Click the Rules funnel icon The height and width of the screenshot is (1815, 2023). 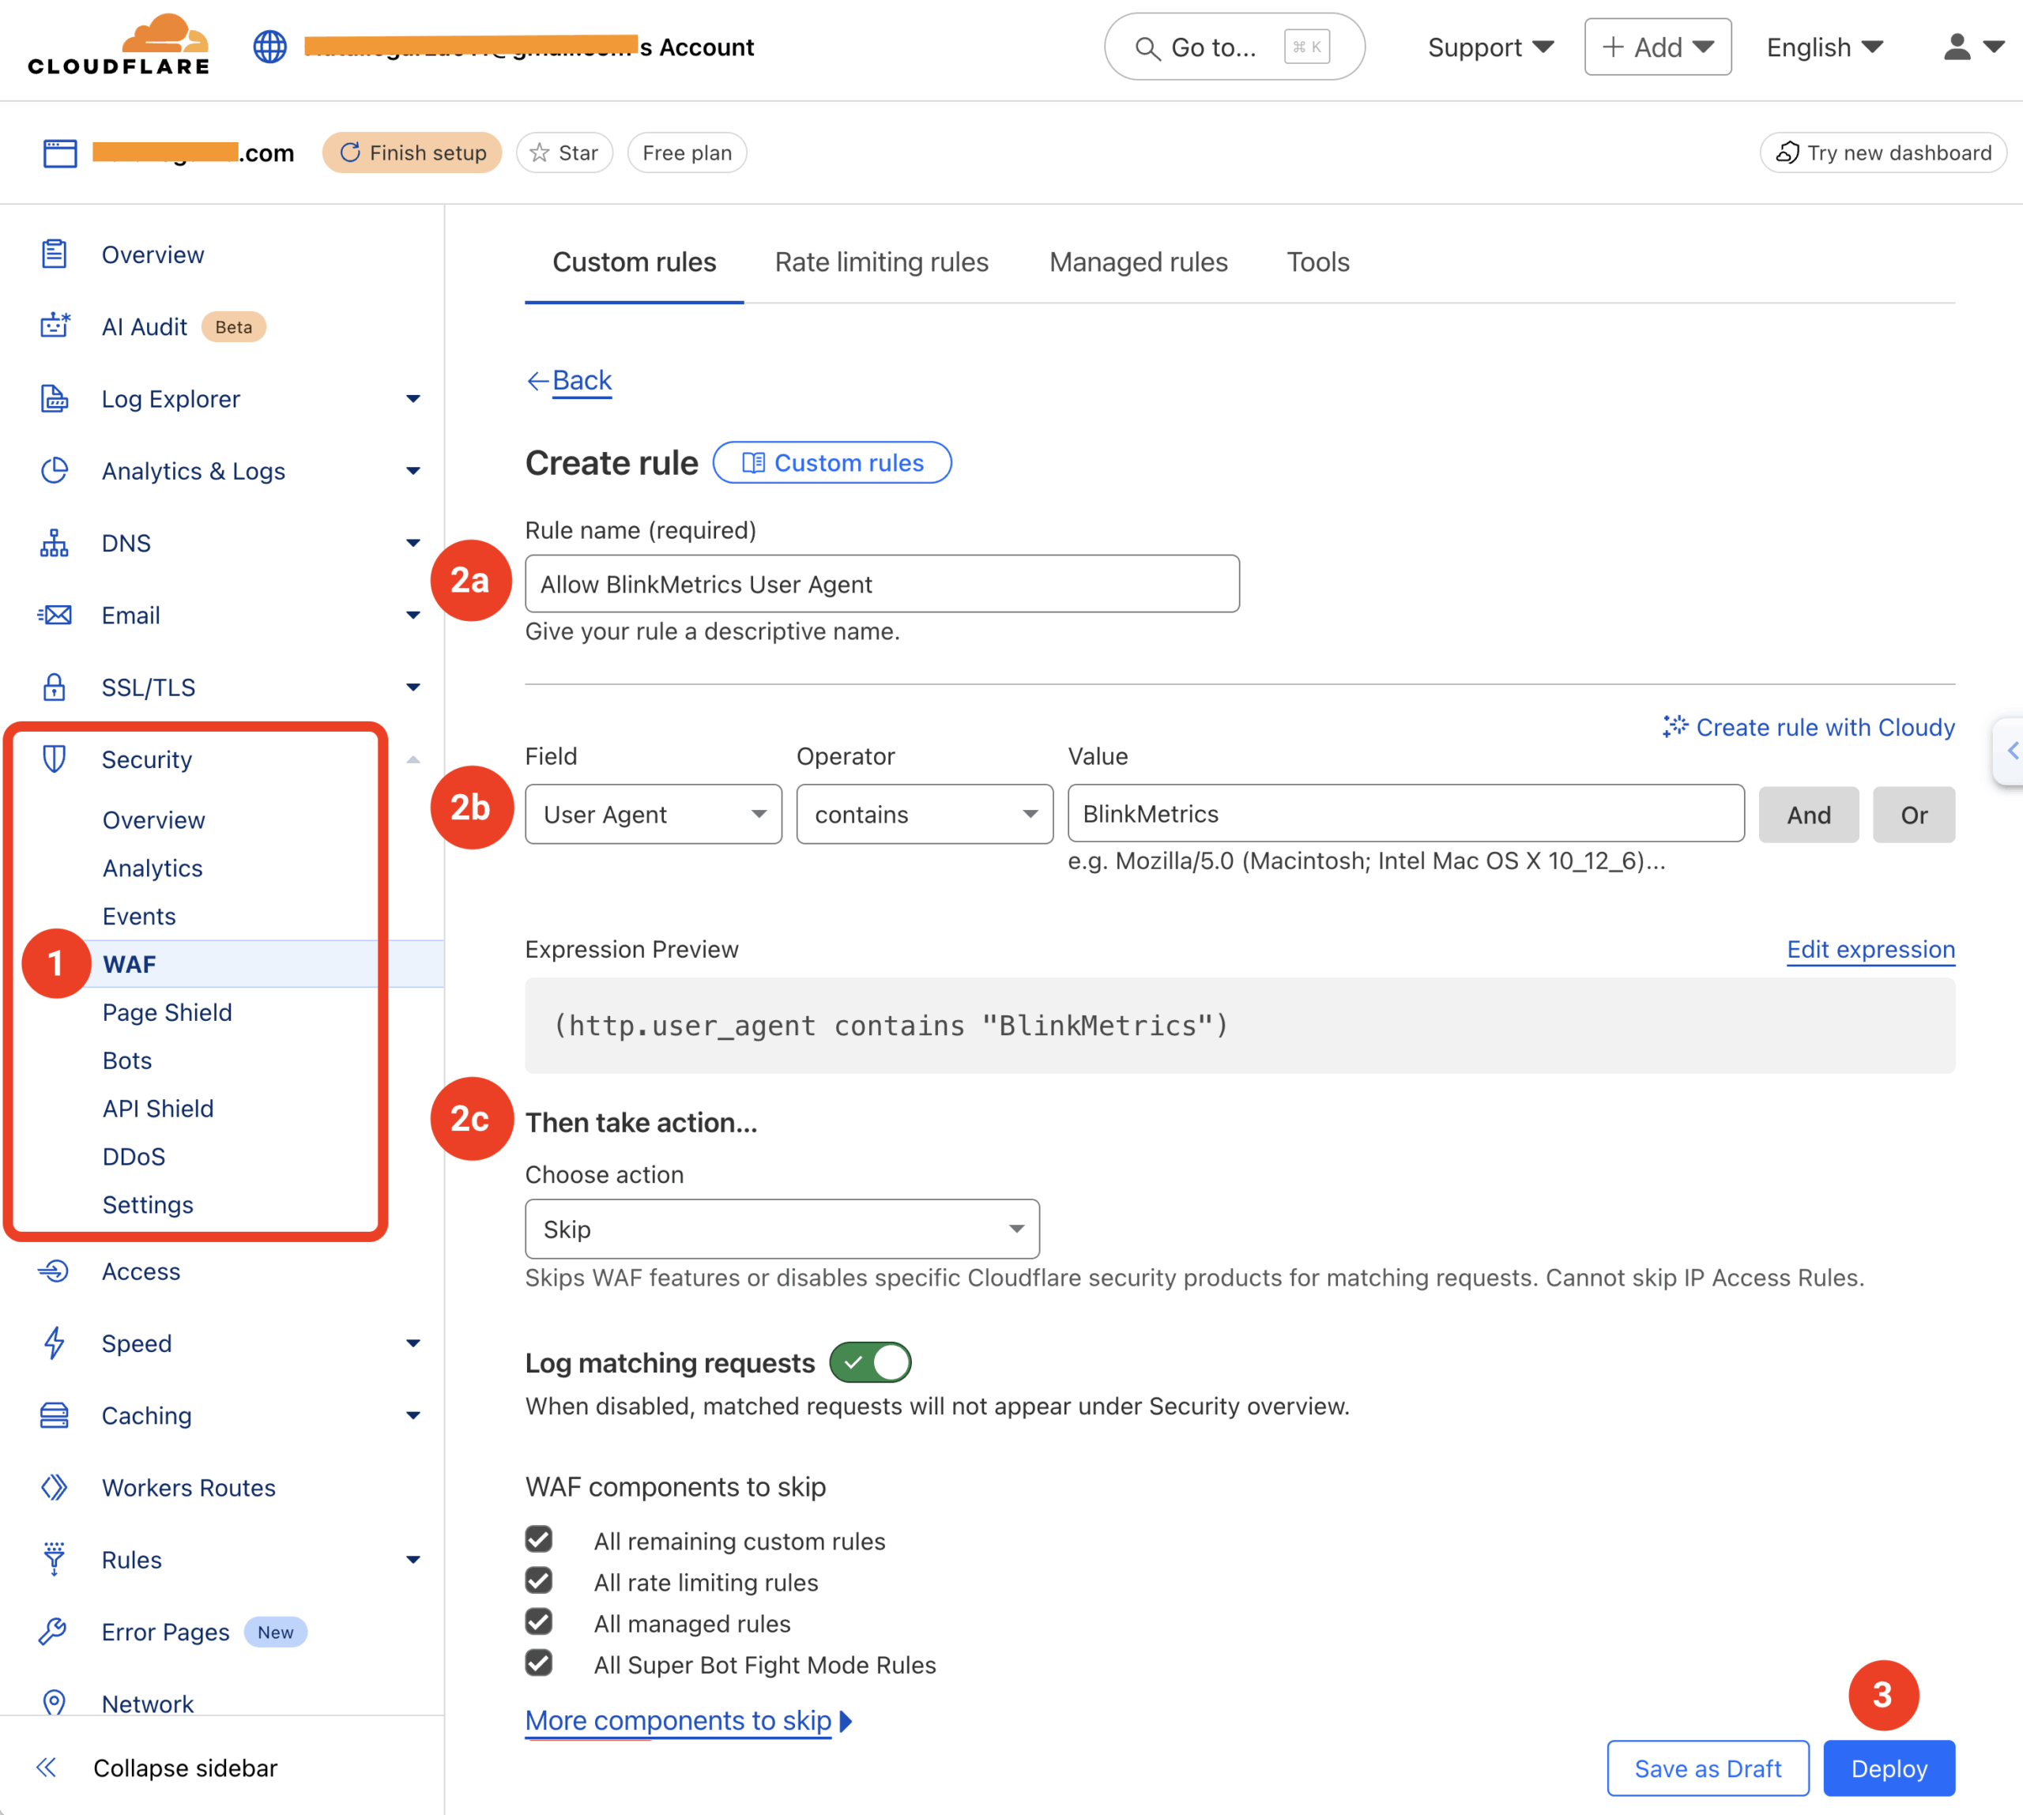[55, 1559]
